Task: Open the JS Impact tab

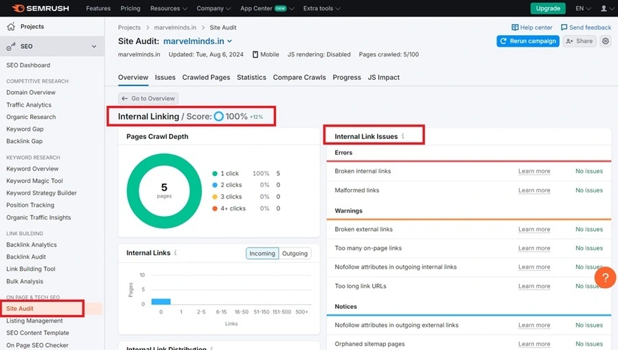Action: [x=384, y=77]
